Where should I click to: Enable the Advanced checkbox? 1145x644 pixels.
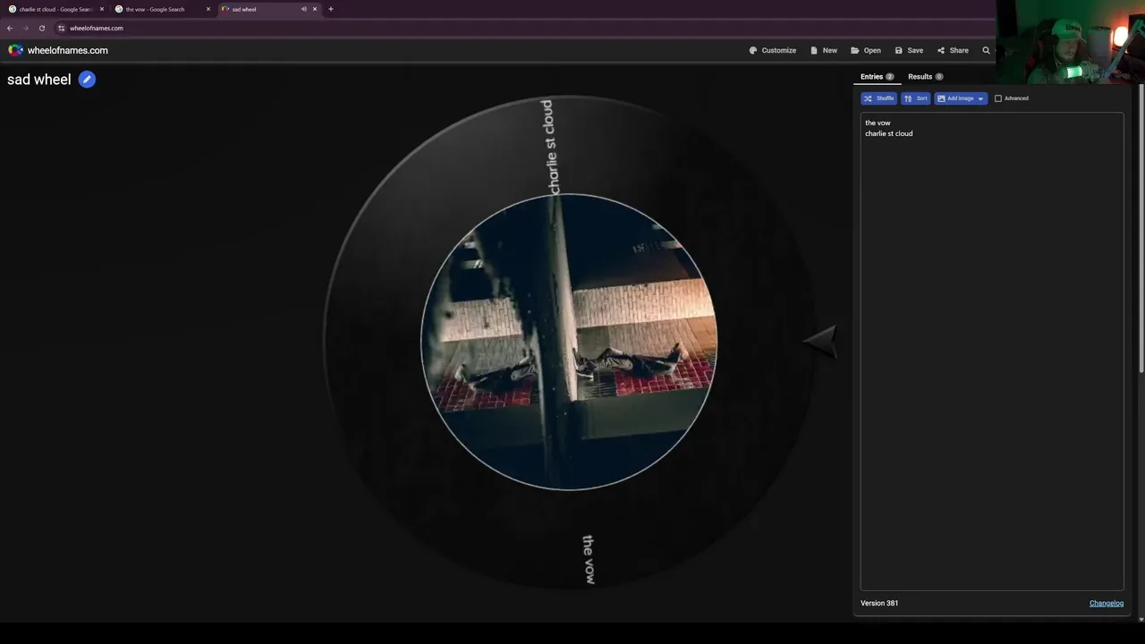click(x=998, y=98)
